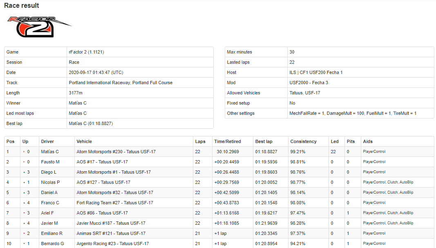This screenshot has width=436, height=248.
Task: Click driver name Ariel F
Action: [47, 213]
